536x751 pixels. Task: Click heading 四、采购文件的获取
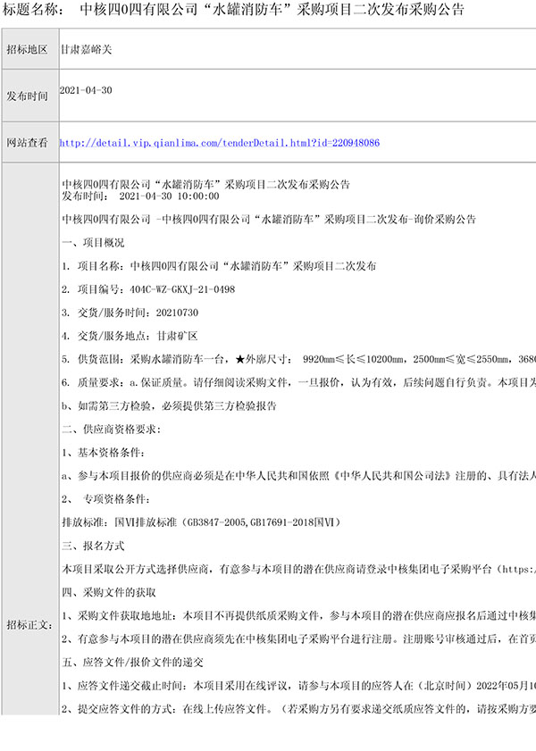109,592
